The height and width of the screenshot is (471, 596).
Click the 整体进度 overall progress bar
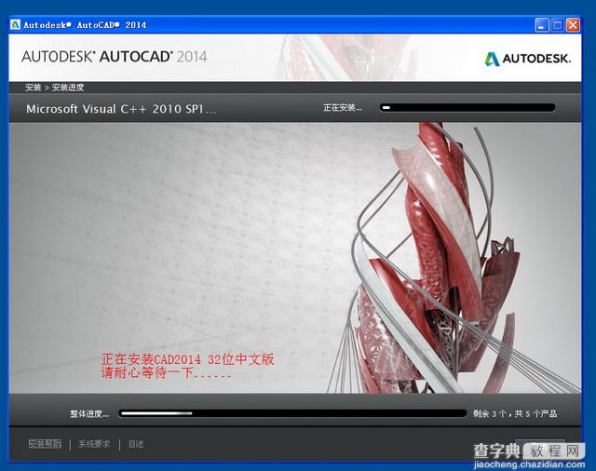pyautogui.click(x=292, y=413)
